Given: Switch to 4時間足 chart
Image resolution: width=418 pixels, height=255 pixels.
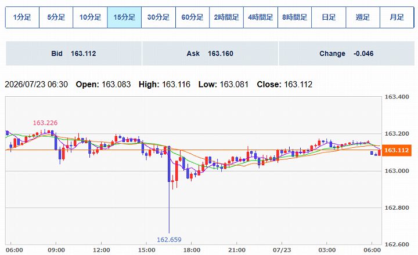Looking at the screenshot, I should pos(261,17).
